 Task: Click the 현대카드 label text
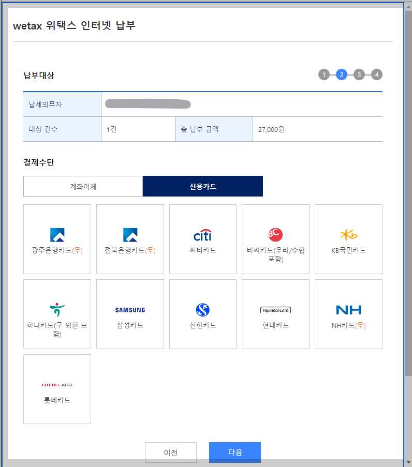tap(275, 325)
